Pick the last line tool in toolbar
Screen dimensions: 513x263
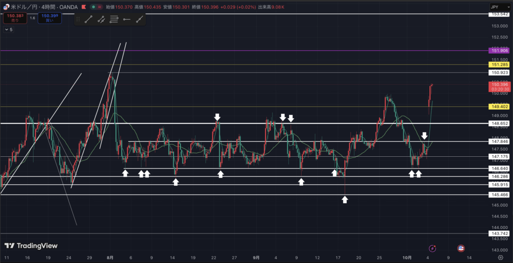pyautogui.click(x=140, y=20)
